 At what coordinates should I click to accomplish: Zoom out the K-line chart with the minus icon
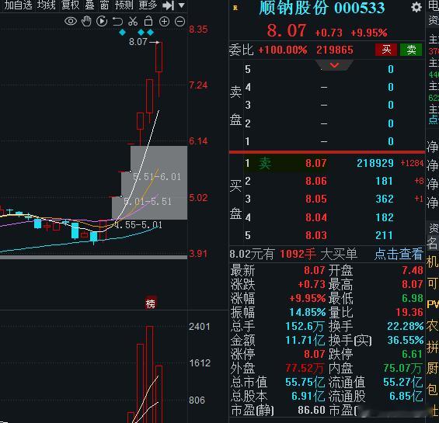179,22
